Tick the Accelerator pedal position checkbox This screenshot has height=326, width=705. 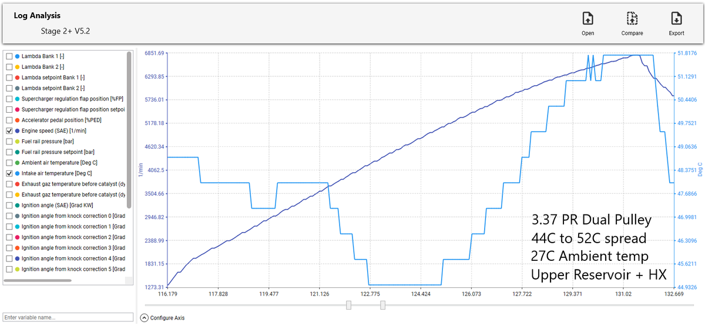click(9, 120)
